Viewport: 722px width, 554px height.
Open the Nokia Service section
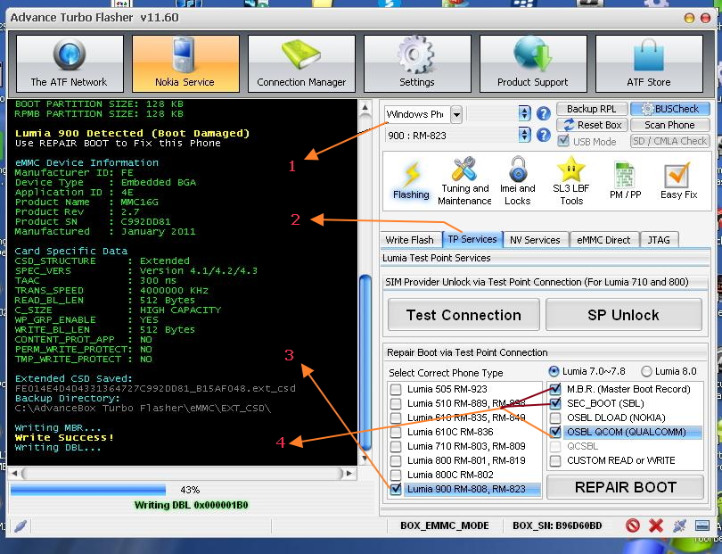point(185,63)
